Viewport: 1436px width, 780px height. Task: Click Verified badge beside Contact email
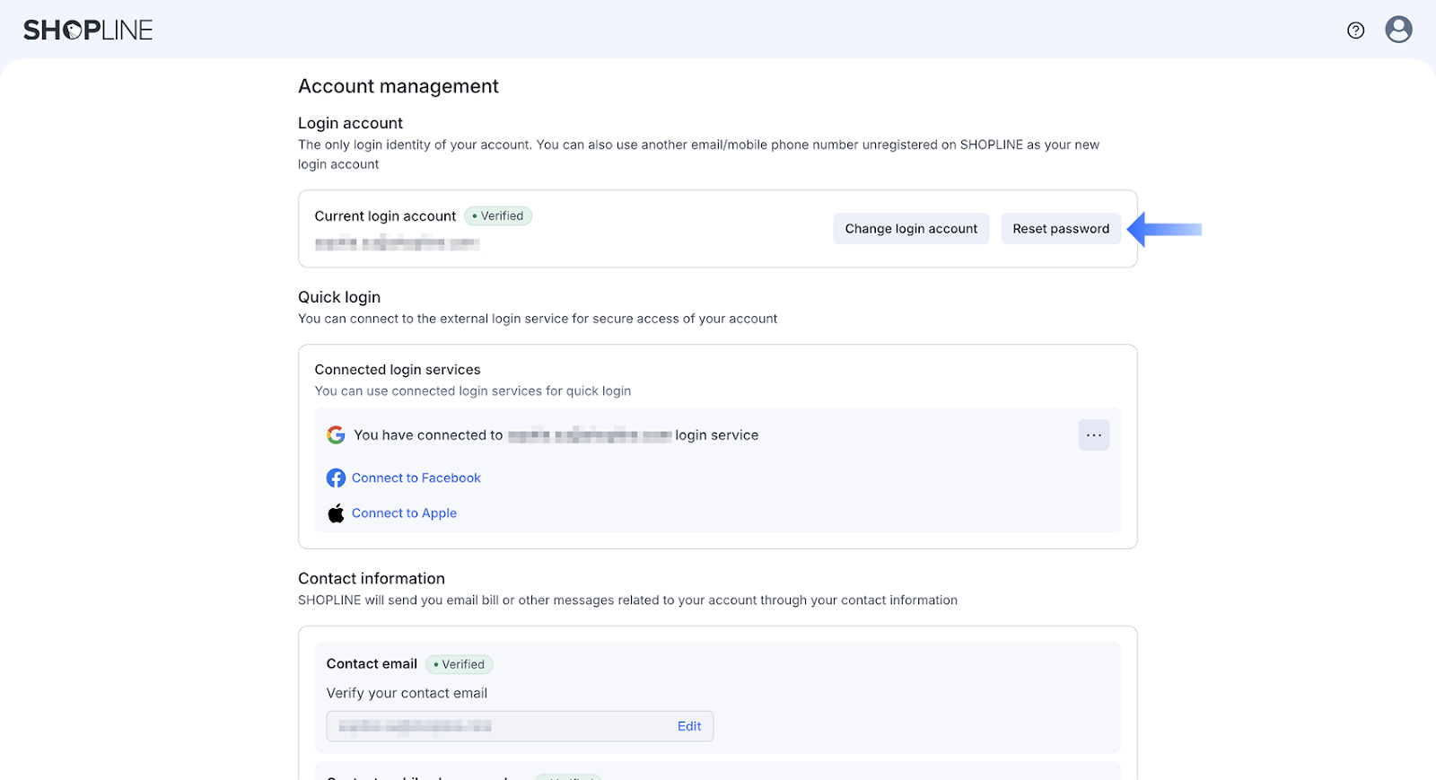460,664
